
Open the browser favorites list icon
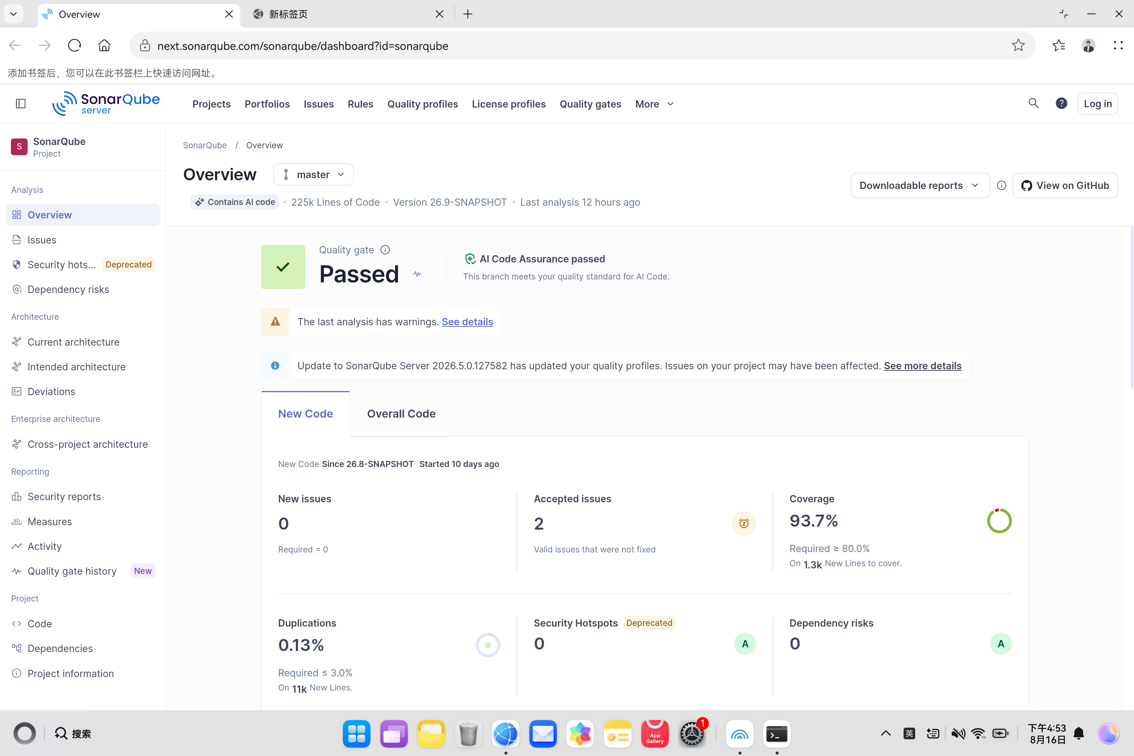click(1059, 45)
